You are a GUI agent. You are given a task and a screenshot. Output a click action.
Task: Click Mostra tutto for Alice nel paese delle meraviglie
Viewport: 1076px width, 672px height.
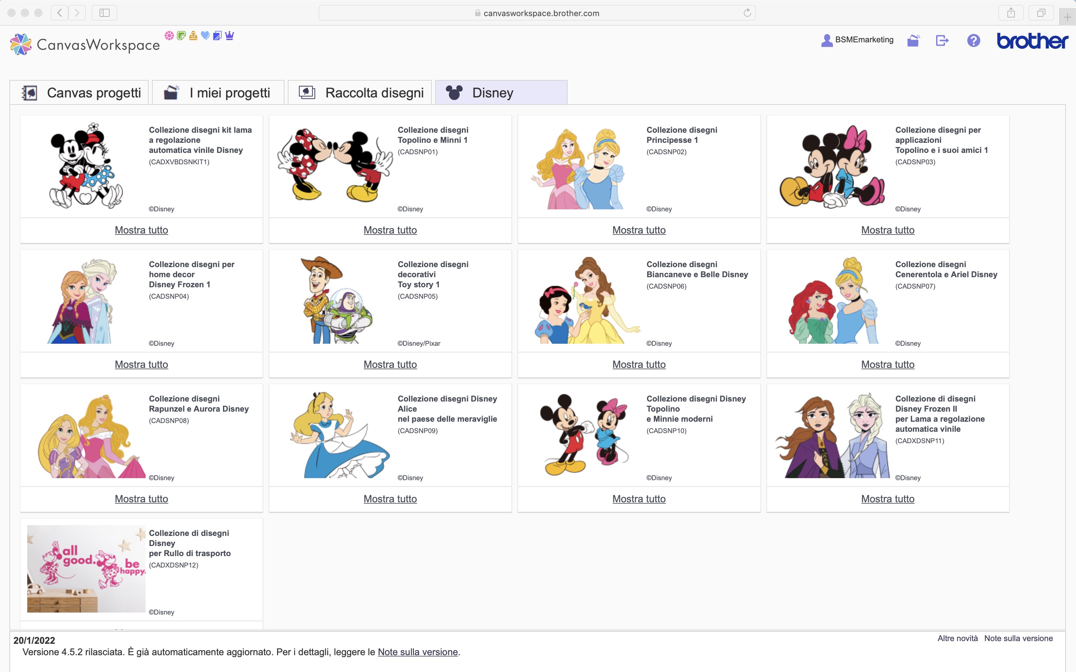coord(390,499)
